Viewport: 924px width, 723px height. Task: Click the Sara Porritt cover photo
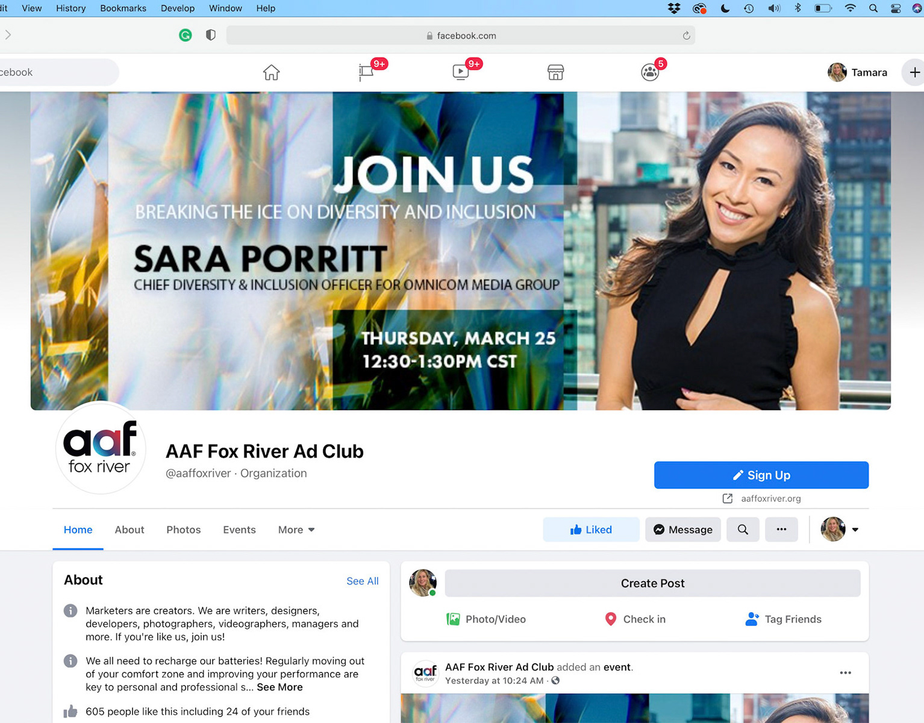coord(461,251)
